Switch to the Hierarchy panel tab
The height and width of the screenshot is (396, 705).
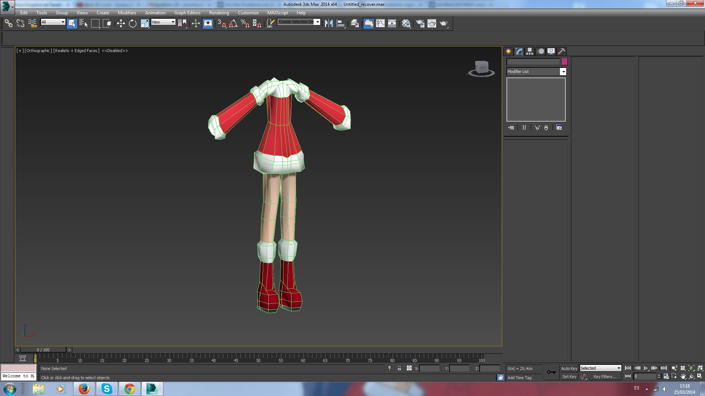coord(529,51)
